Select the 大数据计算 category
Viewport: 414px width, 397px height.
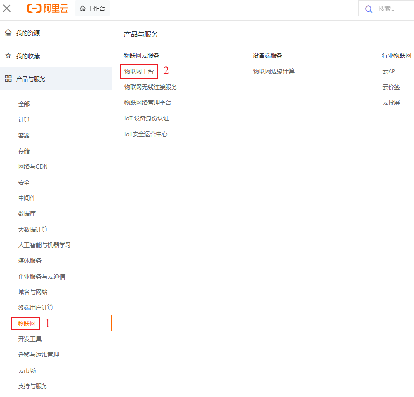coord(32,229)
